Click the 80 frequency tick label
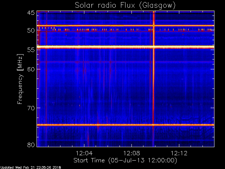This screenshot has width=225, height=169. pos(31,145)
